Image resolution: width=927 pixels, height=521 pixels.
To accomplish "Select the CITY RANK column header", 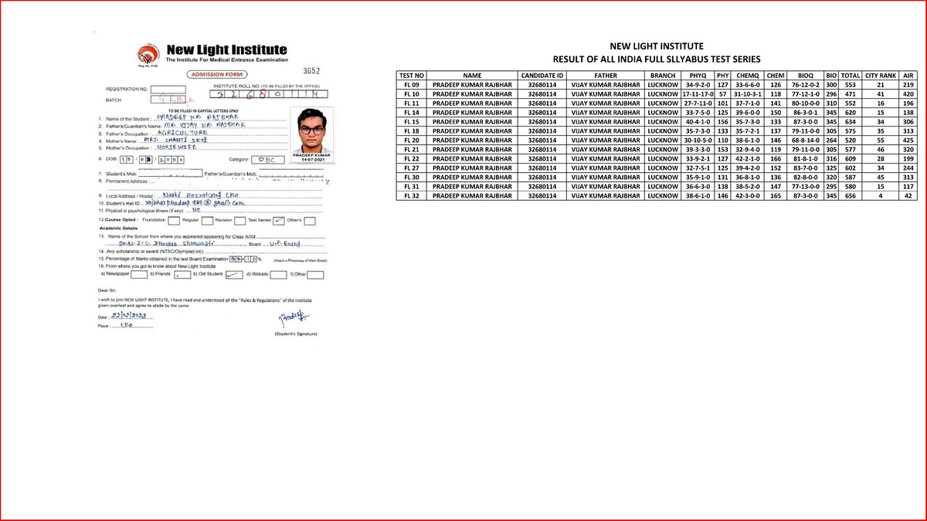I will tap(881, 76).
